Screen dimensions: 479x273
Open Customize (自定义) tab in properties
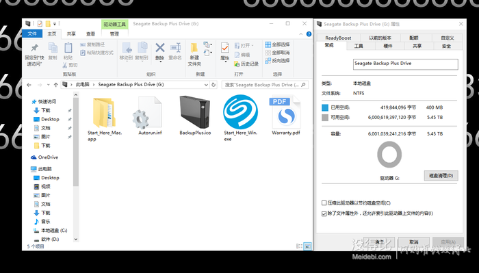pyautogui.click(x=448, y=38)
